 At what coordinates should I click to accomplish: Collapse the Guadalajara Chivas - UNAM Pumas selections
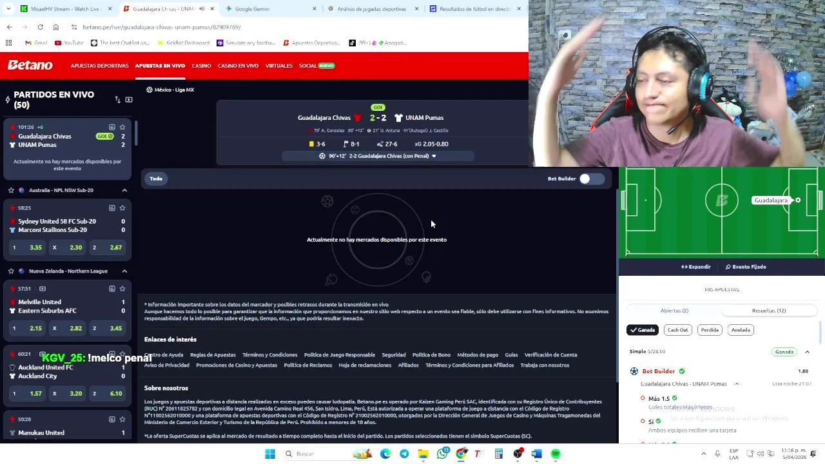point(737,384)
